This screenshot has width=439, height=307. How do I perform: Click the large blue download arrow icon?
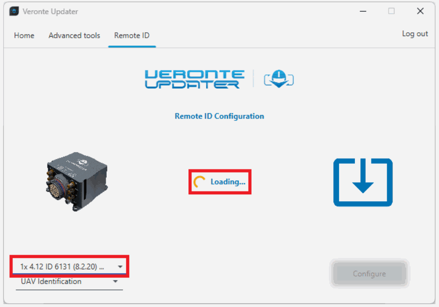click(363, 182)
